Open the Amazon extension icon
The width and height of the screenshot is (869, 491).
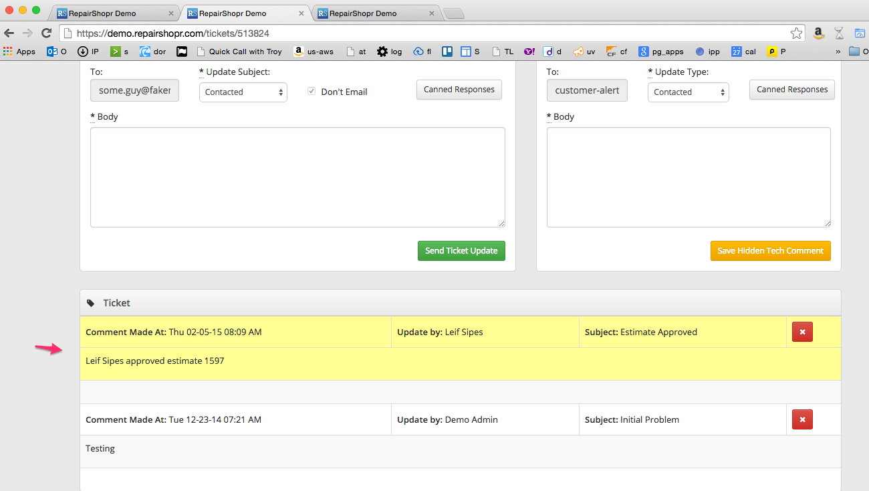[x=818, y=33]
